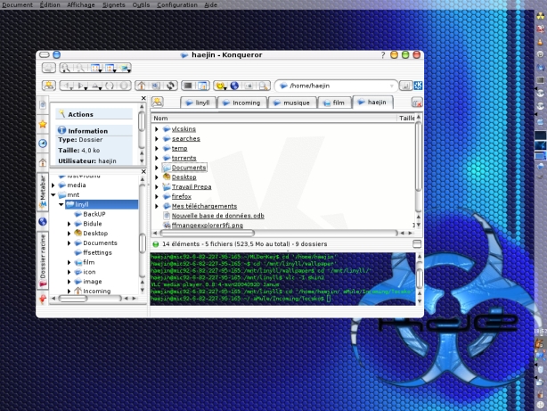Open the Configuration menu
Viewport: 547px width, 411px height.
coord(177,4)
